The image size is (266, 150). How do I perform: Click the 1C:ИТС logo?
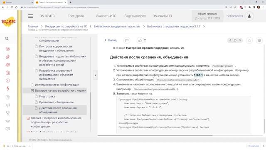(8, 22)
